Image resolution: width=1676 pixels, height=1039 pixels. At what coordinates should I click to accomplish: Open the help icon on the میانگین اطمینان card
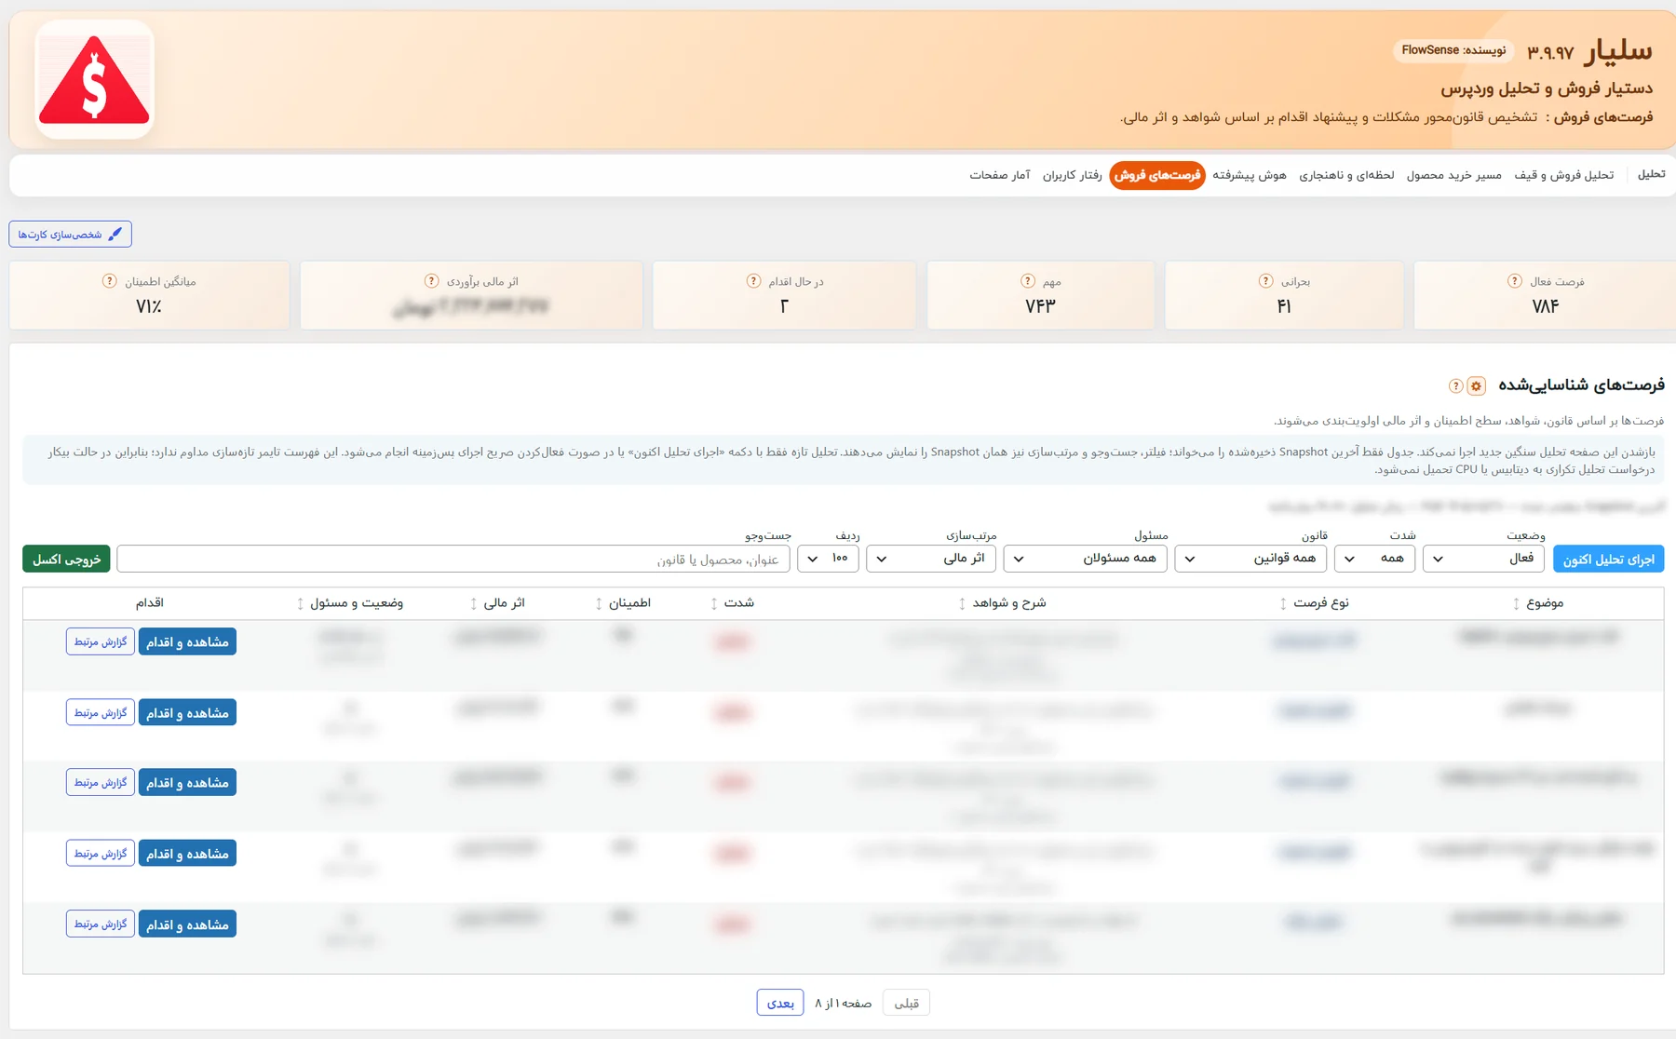point(110,281)
